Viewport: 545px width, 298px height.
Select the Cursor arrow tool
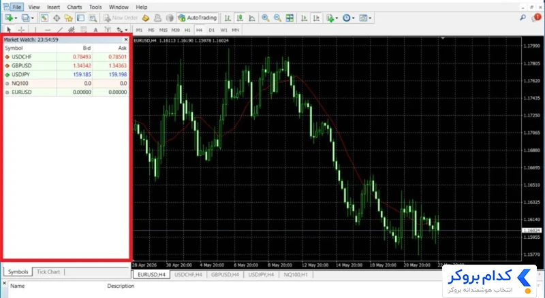9,30
